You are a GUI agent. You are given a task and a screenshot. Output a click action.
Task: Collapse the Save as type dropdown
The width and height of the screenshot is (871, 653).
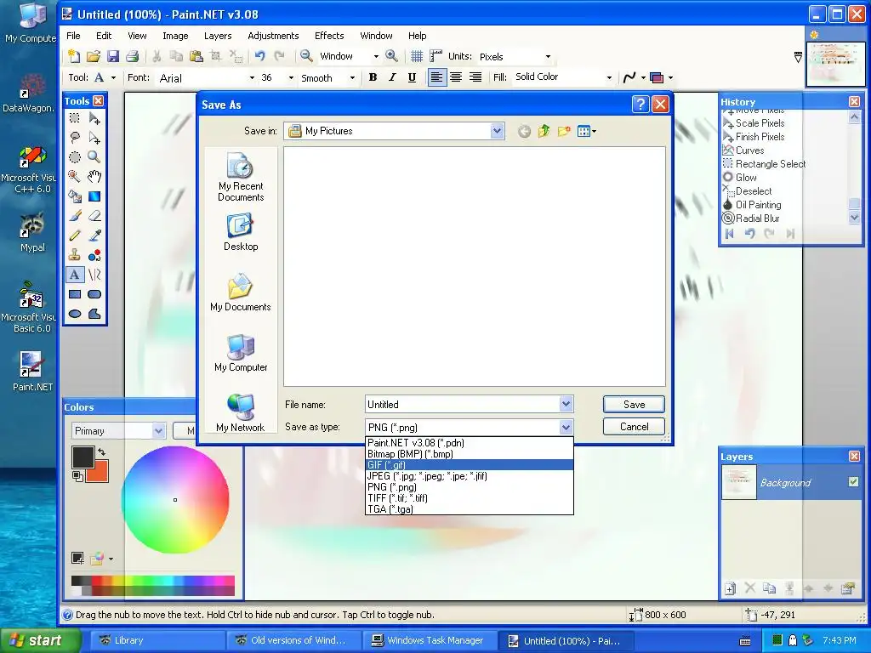pos(566,427)
